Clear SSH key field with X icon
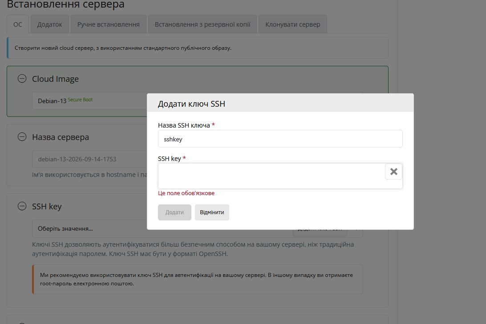 click(x=393, y=172)
